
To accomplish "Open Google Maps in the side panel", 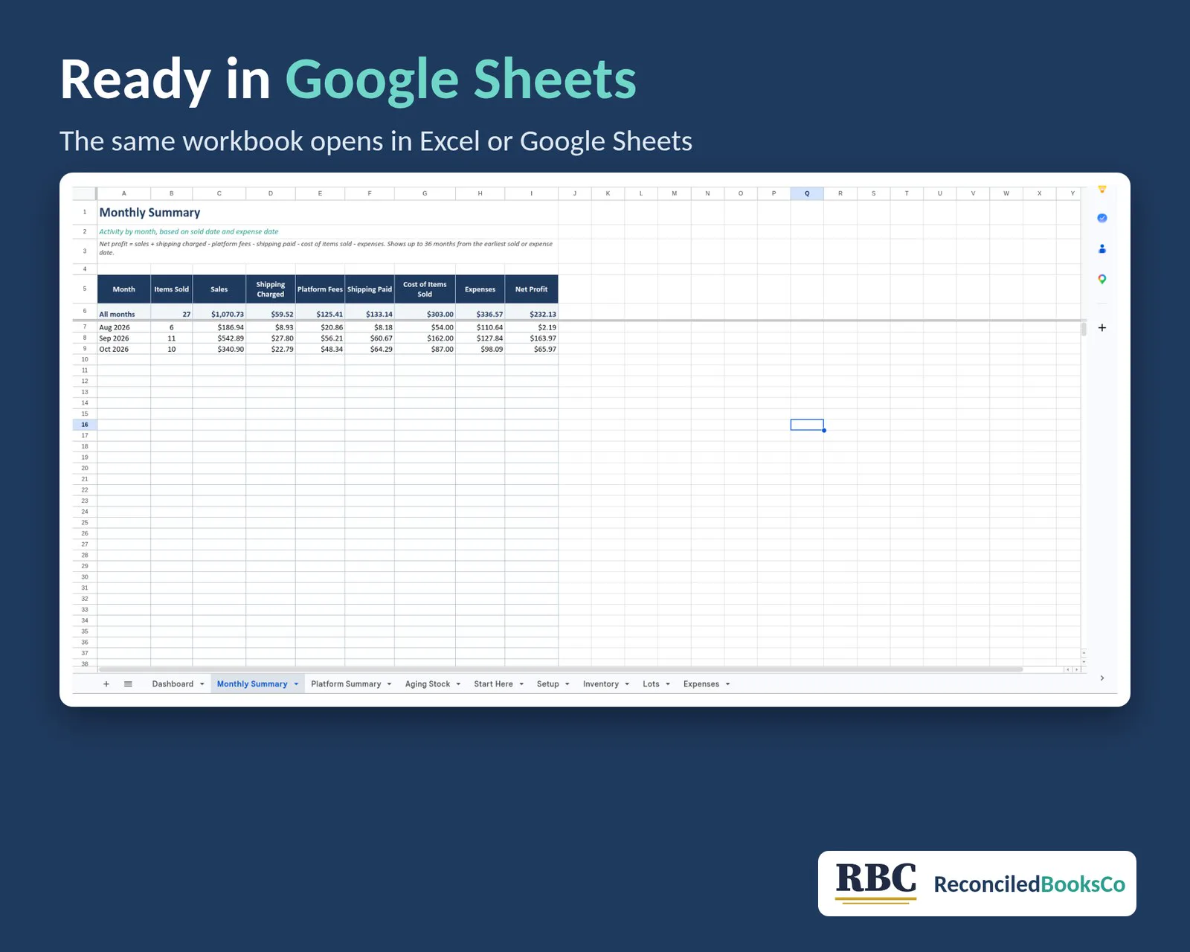I will tap(1102, 280).
